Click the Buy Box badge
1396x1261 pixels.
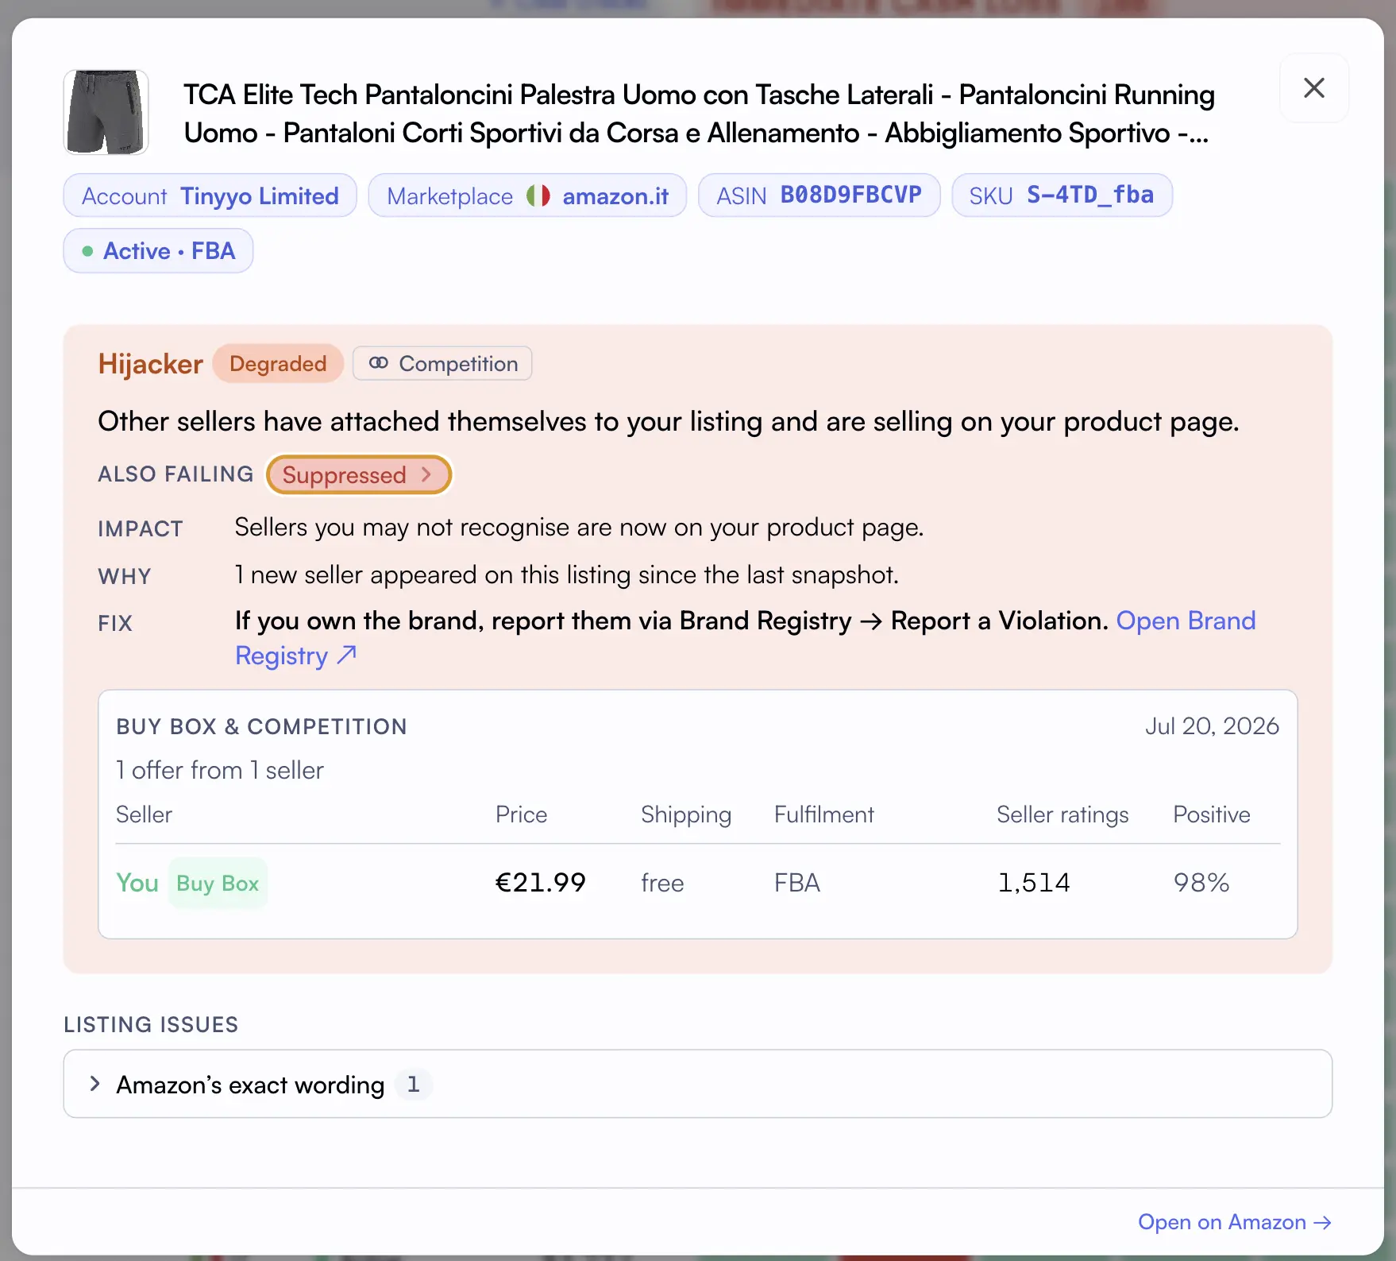[x=218, y=884]
